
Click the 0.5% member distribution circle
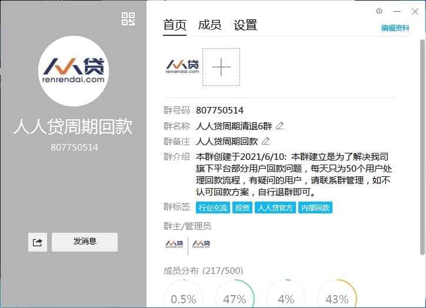pos(184,294)
